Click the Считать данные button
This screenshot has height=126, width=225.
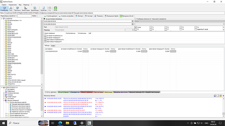click(x=51, y=16)
